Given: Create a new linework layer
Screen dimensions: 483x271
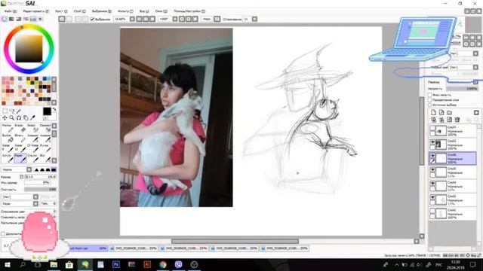Looking at the screenshot, I should click(441, 112).
